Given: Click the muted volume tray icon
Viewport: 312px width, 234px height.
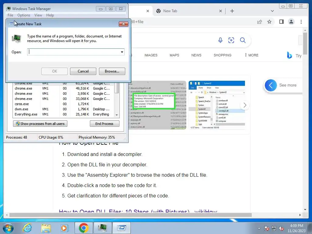Looking at the screenshot, I should coord(281,228).
